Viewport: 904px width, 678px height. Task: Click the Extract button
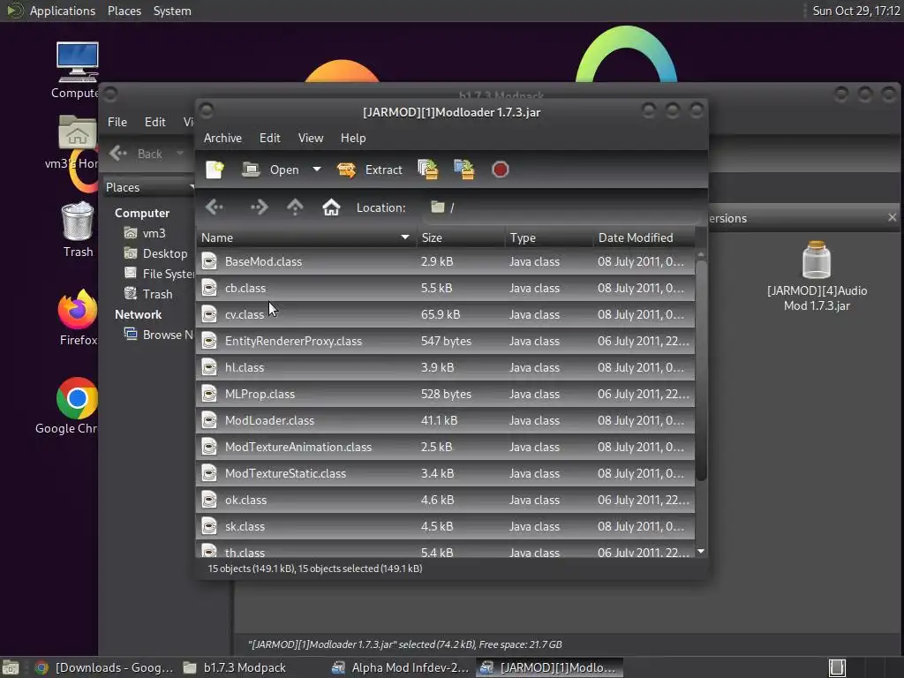tap(370, 169)
